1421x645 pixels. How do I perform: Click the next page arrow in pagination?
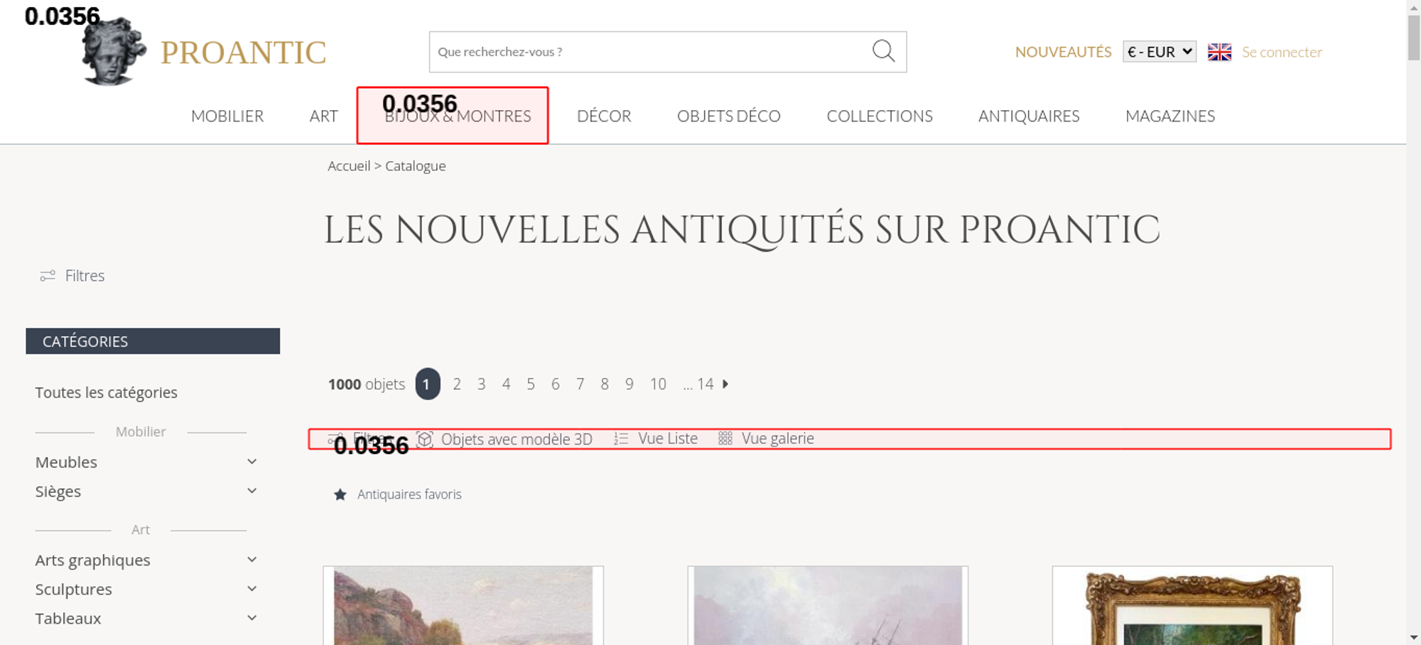pos(725,384)
